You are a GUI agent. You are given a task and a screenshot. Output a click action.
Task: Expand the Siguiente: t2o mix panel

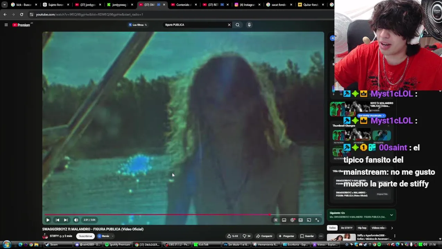pos(391,215)
